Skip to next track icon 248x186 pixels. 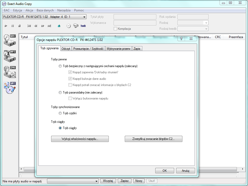click(x=49, y=26)
